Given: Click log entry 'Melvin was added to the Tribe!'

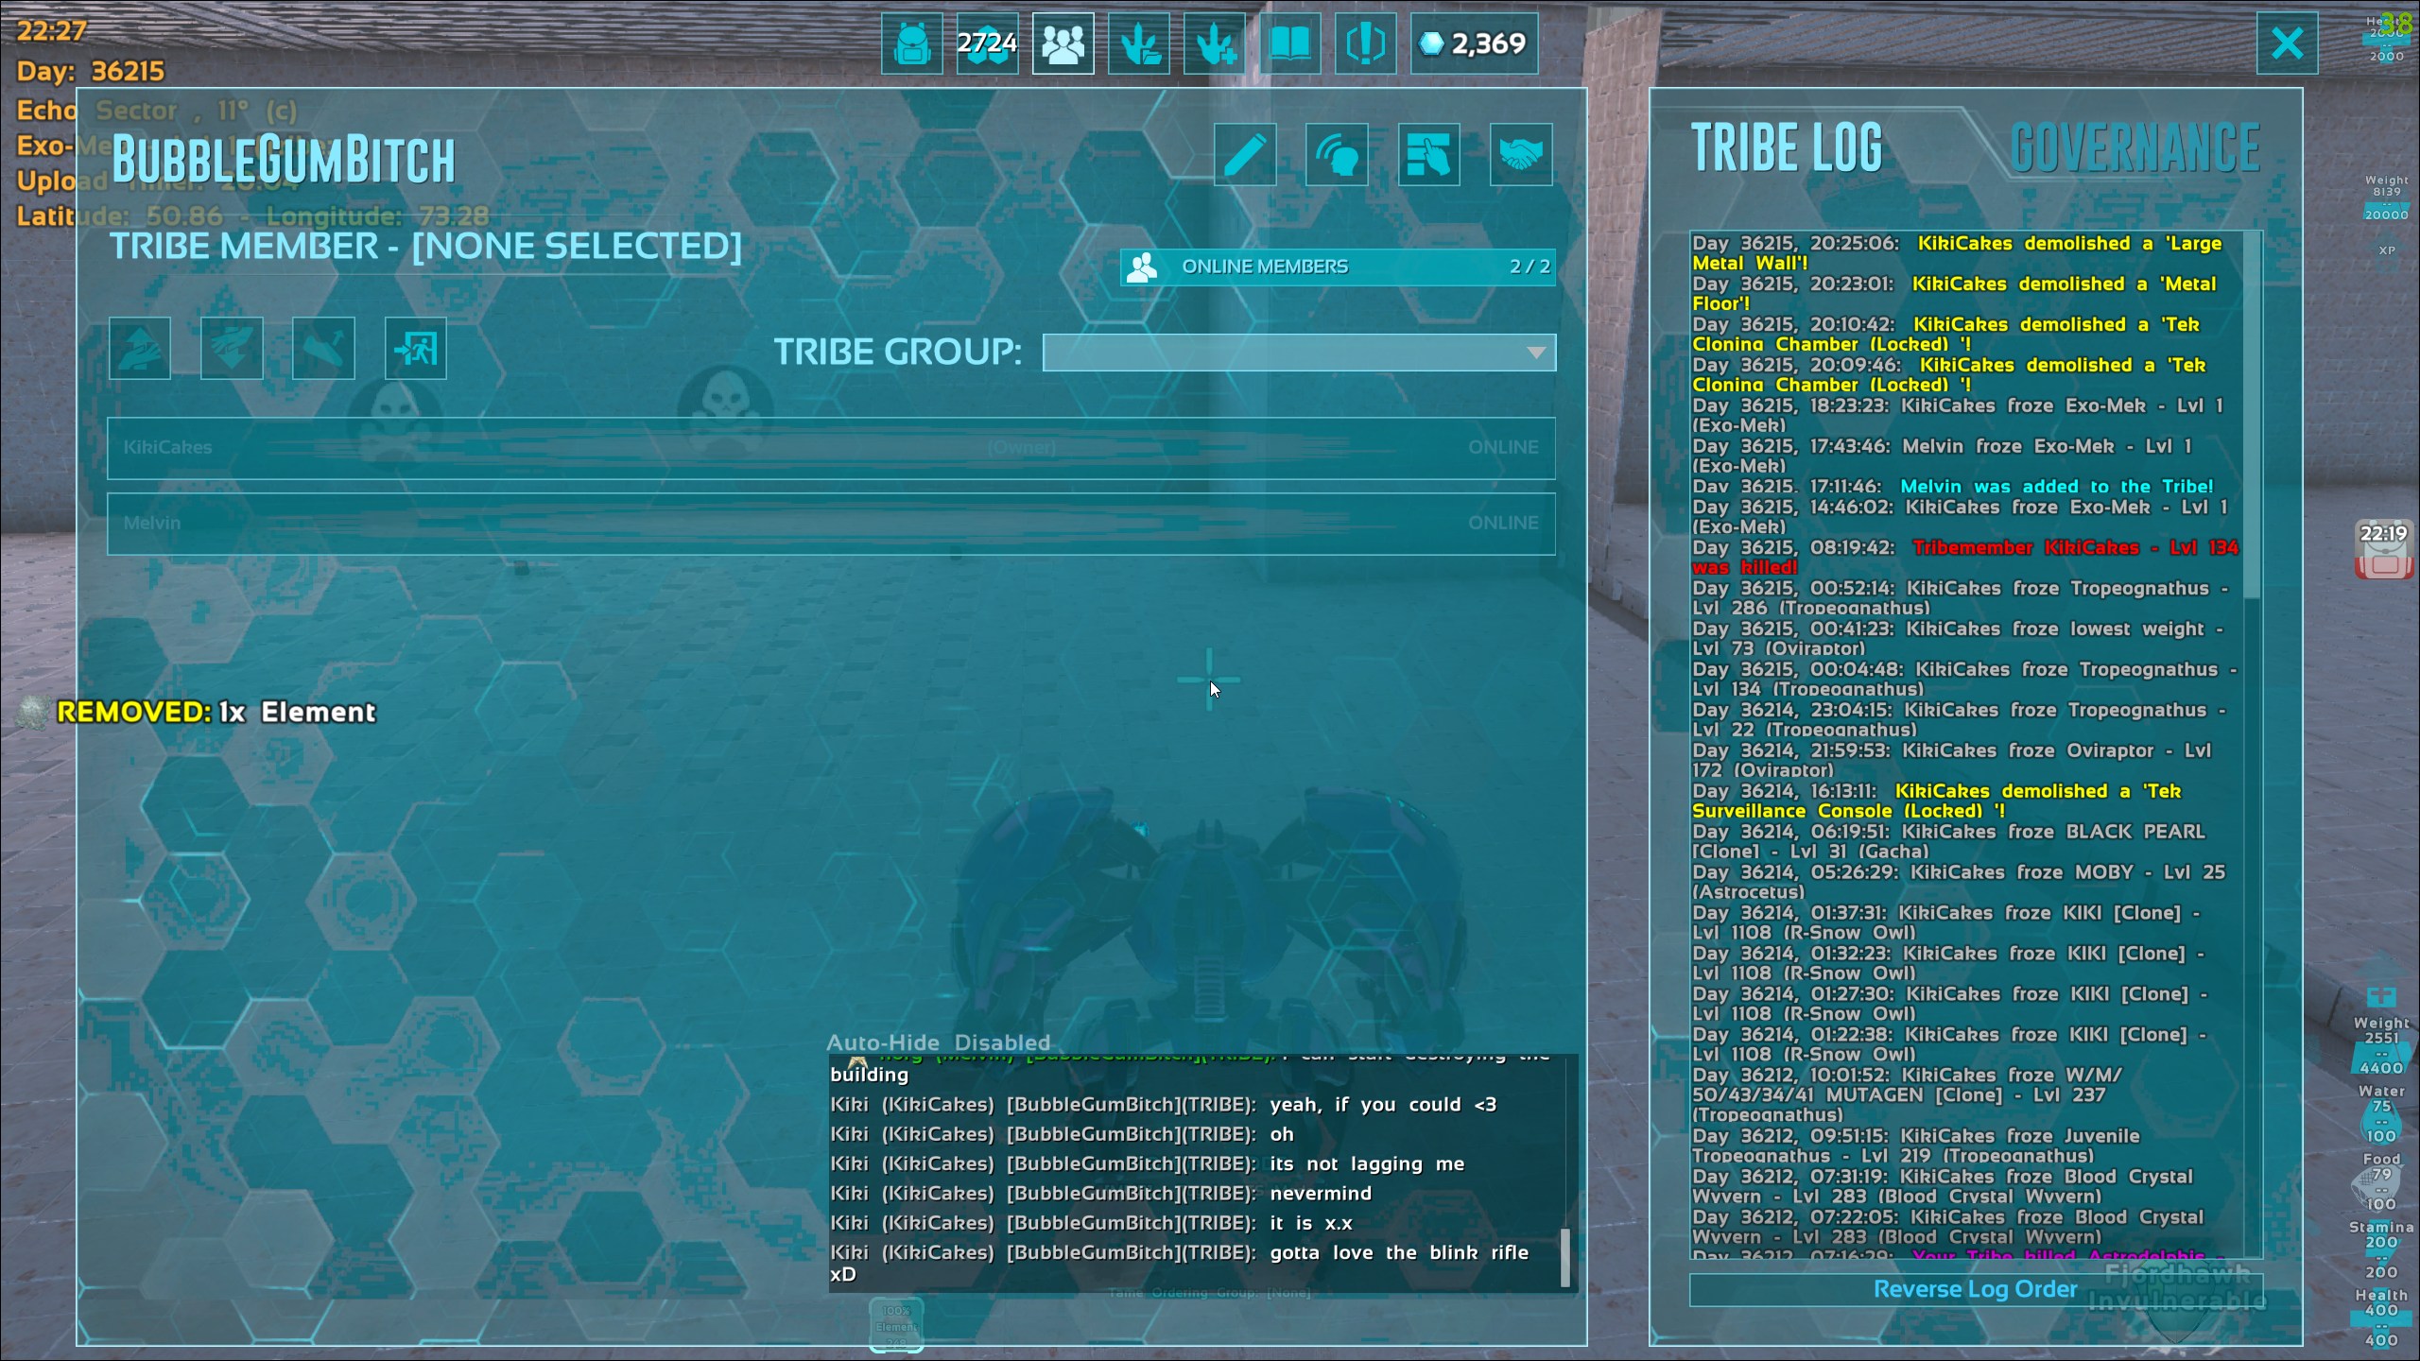Looking at the screenshot, I should coord(1953,487).
